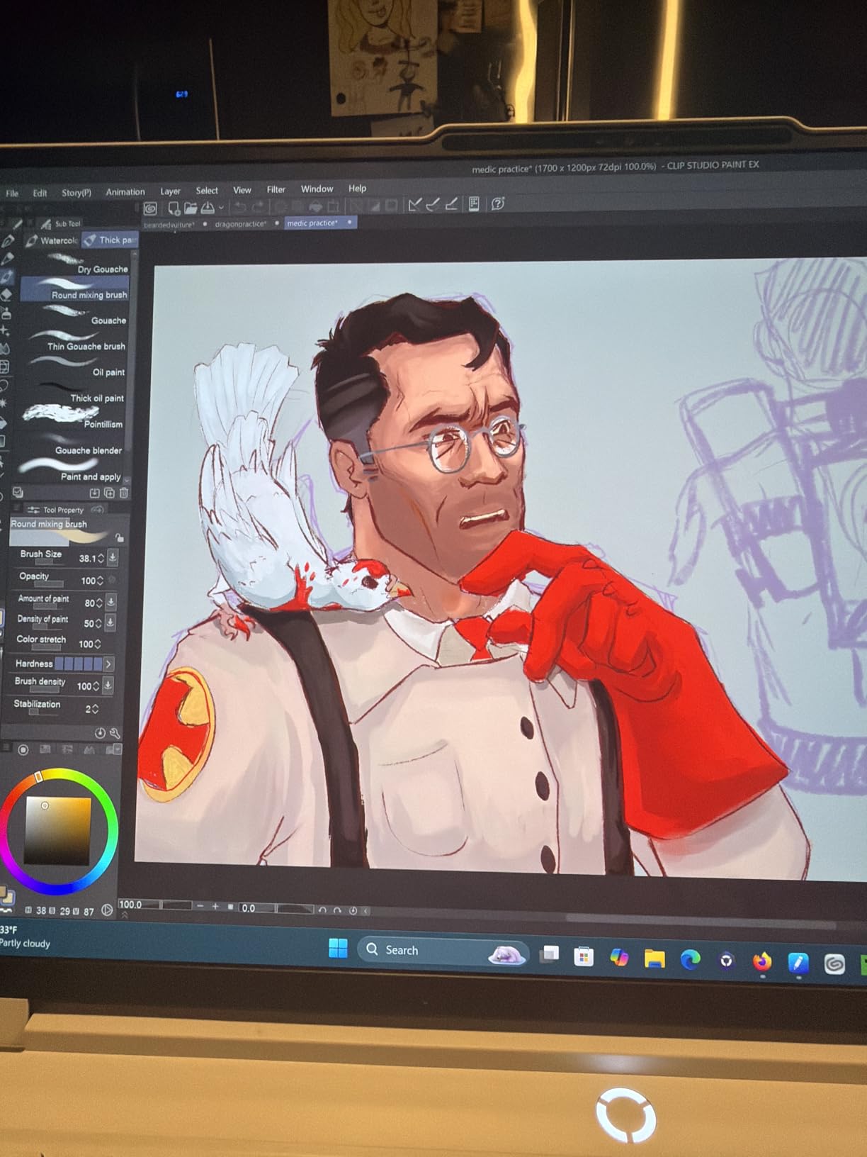Open the Clip Studio launcher icon
This screenshot has height=1157, width=867.
(x=150, y=208)
